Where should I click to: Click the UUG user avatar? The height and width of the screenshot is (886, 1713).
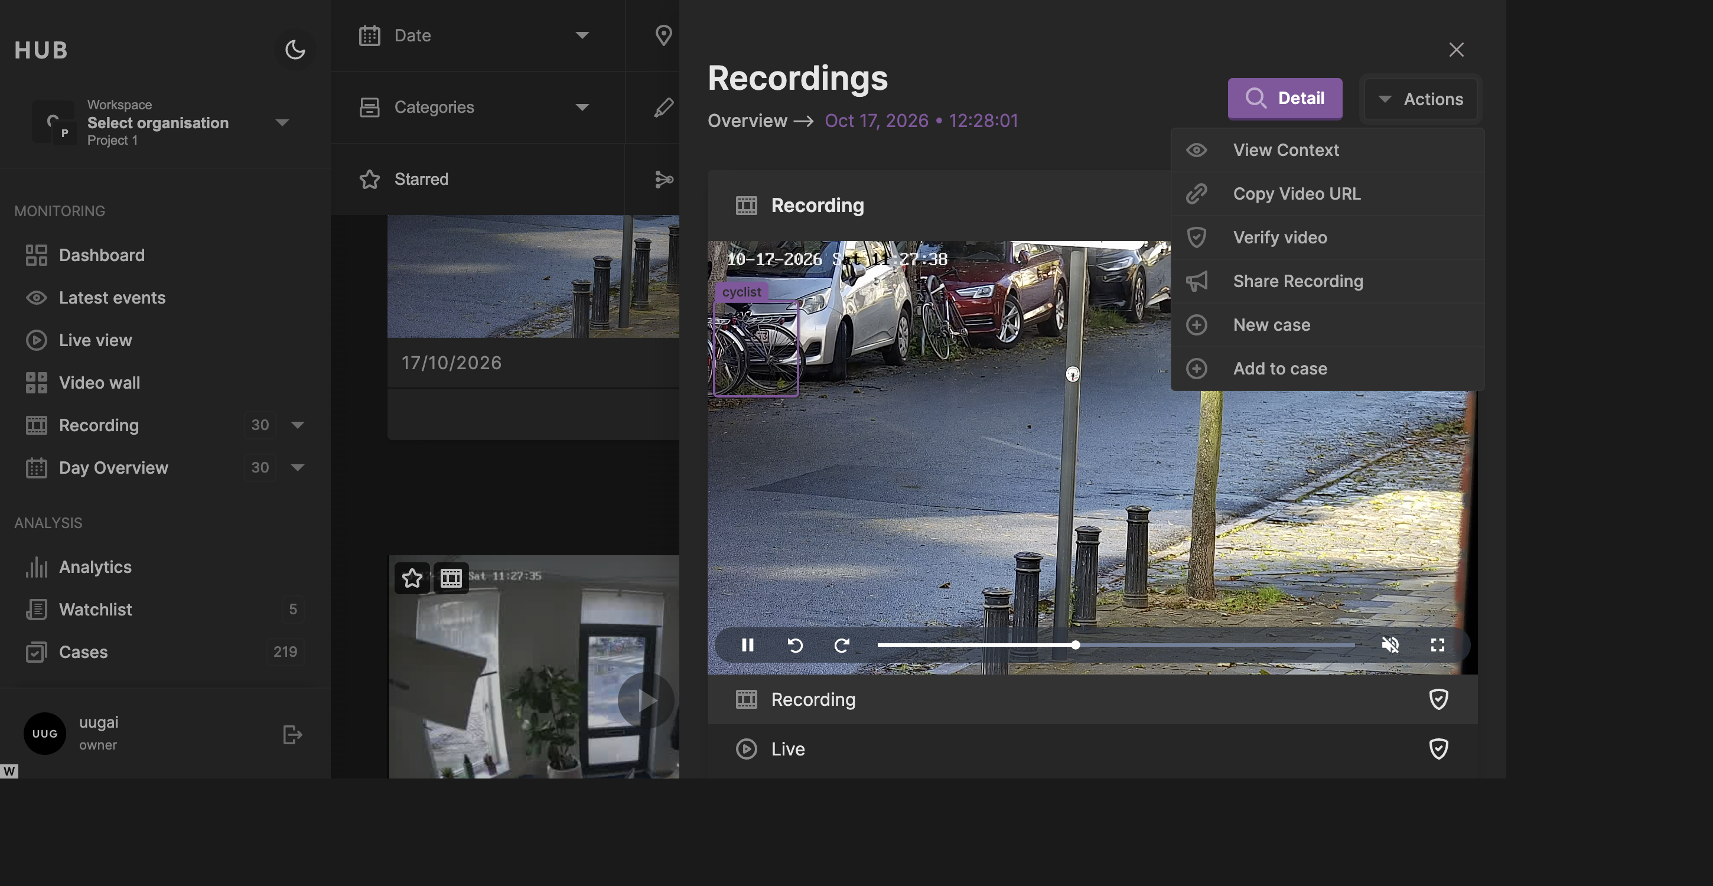point(44,734)
